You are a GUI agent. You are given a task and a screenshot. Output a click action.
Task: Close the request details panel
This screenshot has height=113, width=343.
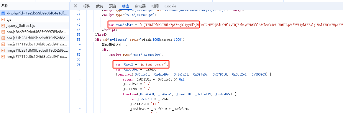point(76,6)
